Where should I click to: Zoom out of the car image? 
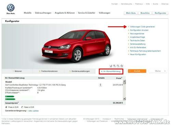(x=118, y=66)
